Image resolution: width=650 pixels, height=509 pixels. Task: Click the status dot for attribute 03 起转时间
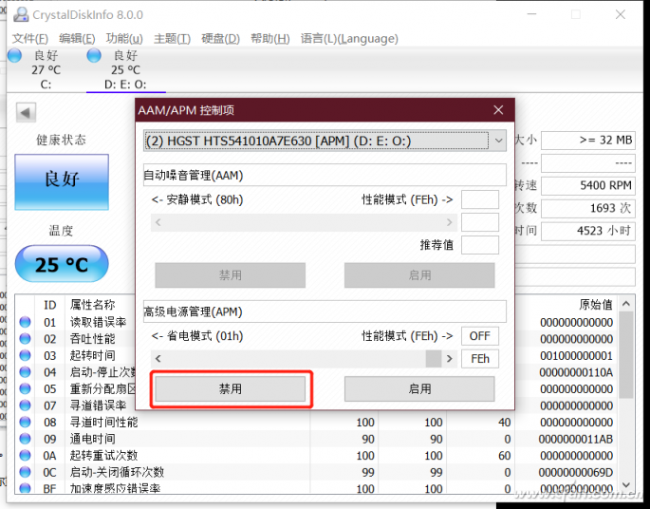[26, 355]
